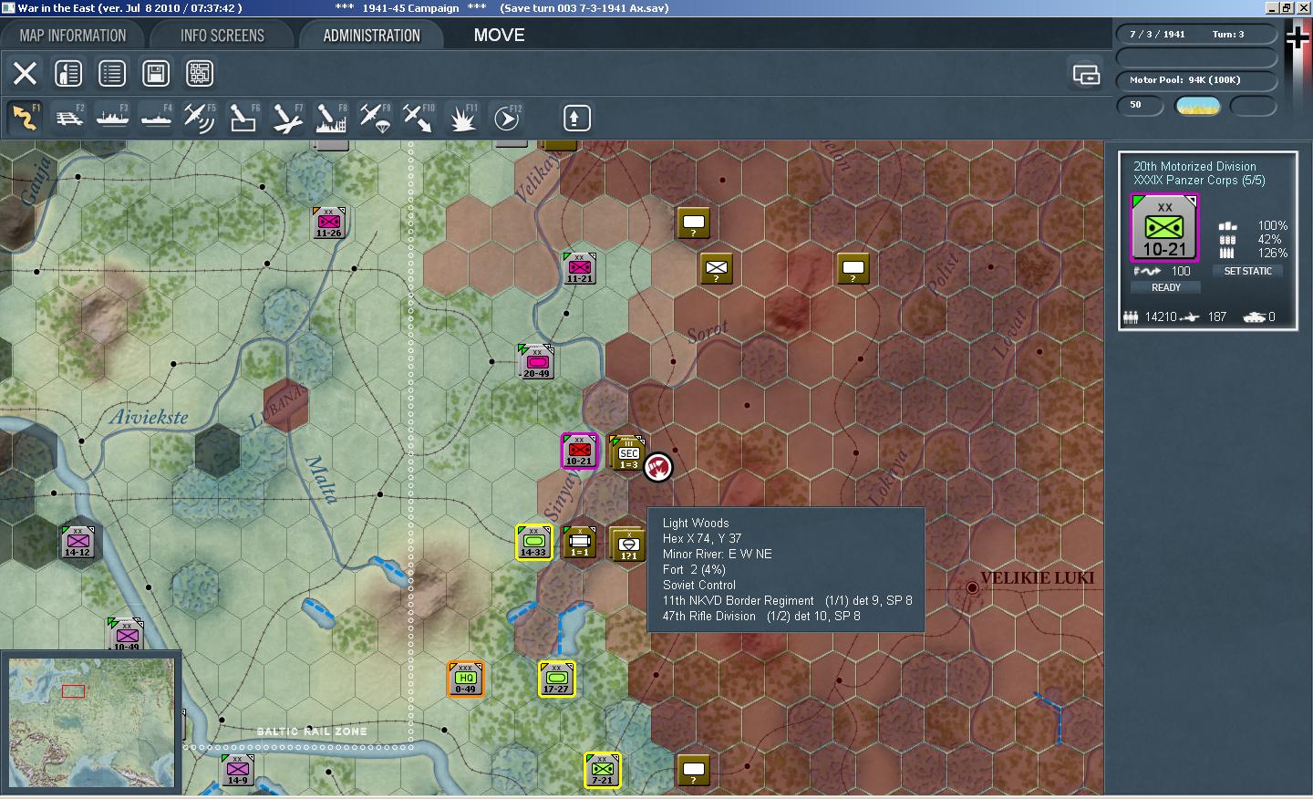The image size is (1313, 799).
Task: Click the Motor Pool 94K (100K) field
Action: 1195,80
